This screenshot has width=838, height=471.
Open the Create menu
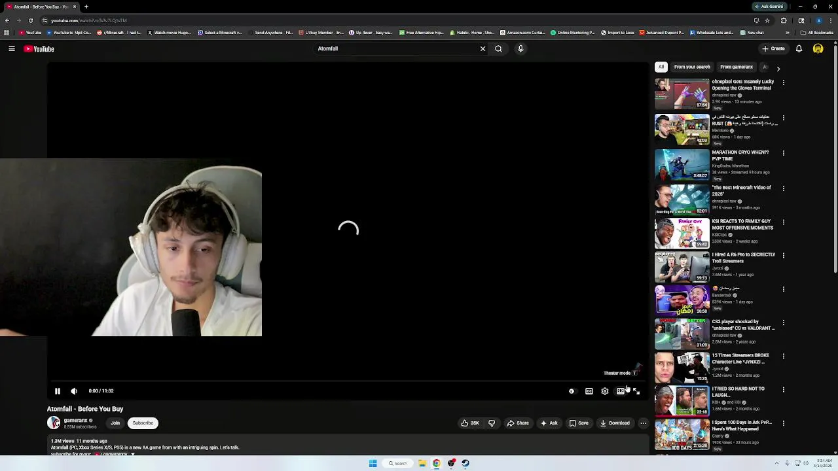pyautogui.click(x=773, y=48)
